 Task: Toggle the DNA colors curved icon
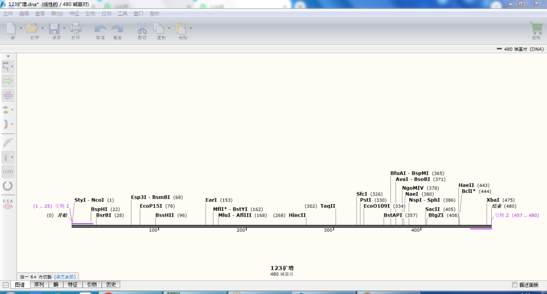pyautogui.click(x=6, y=124)
